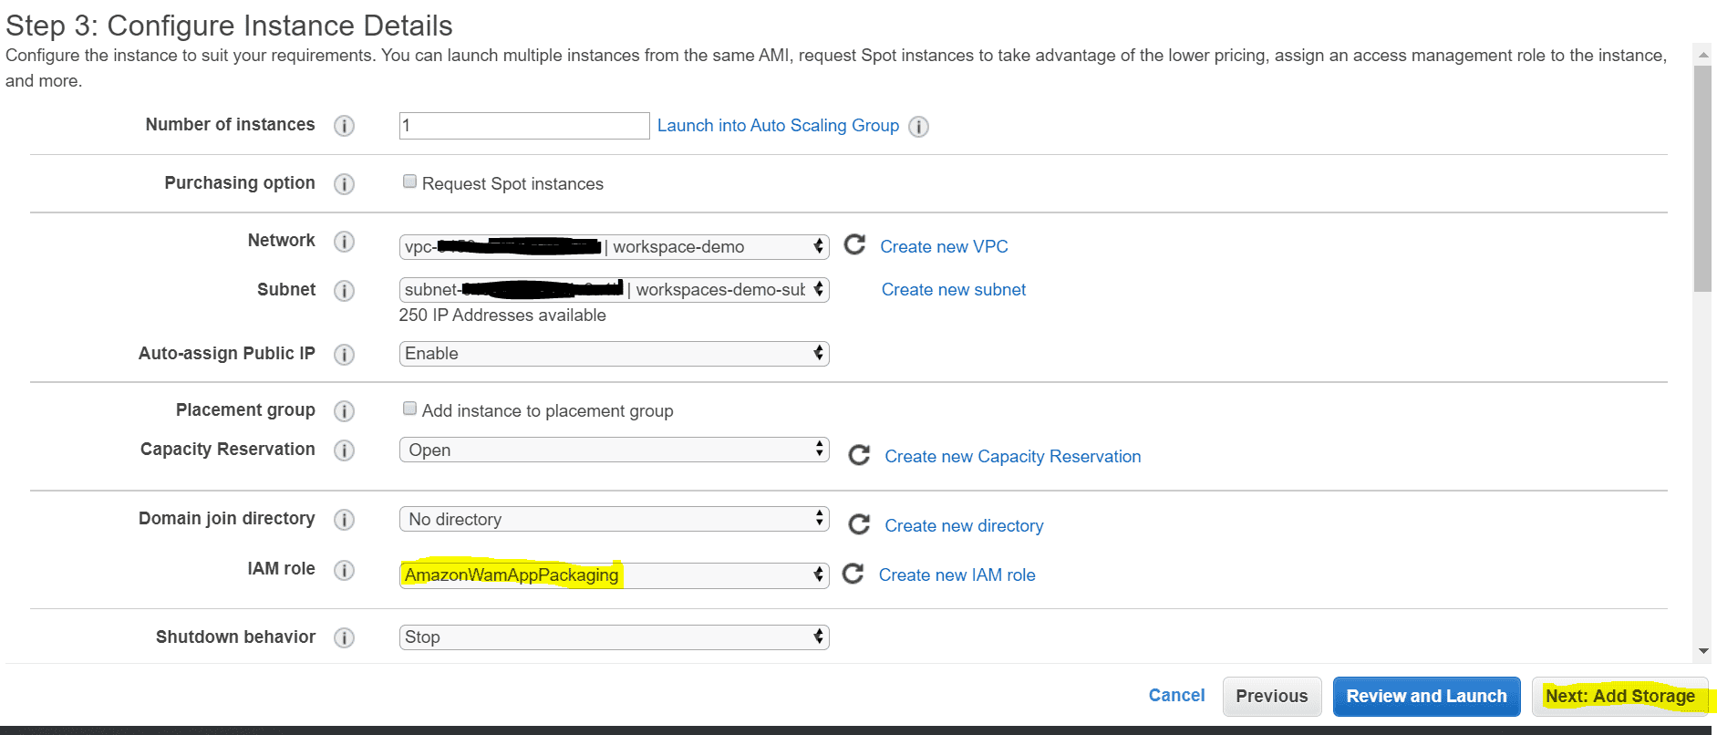Expand the IAM role dropdown
The height and width of the screenshot is (735, 1717).
614,575
